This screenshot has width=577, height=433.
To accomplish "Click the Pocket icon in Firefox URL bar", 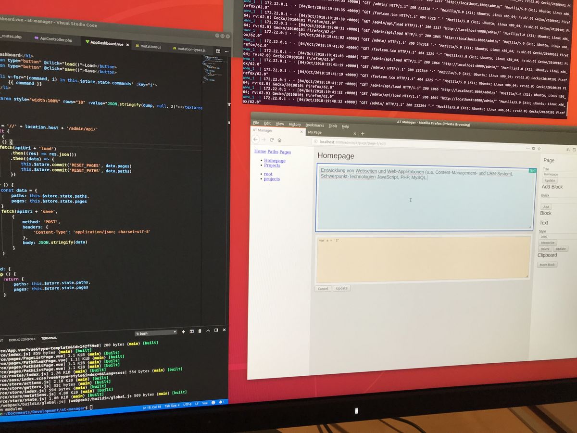I will pyautogui.click(x=534, y=149).
